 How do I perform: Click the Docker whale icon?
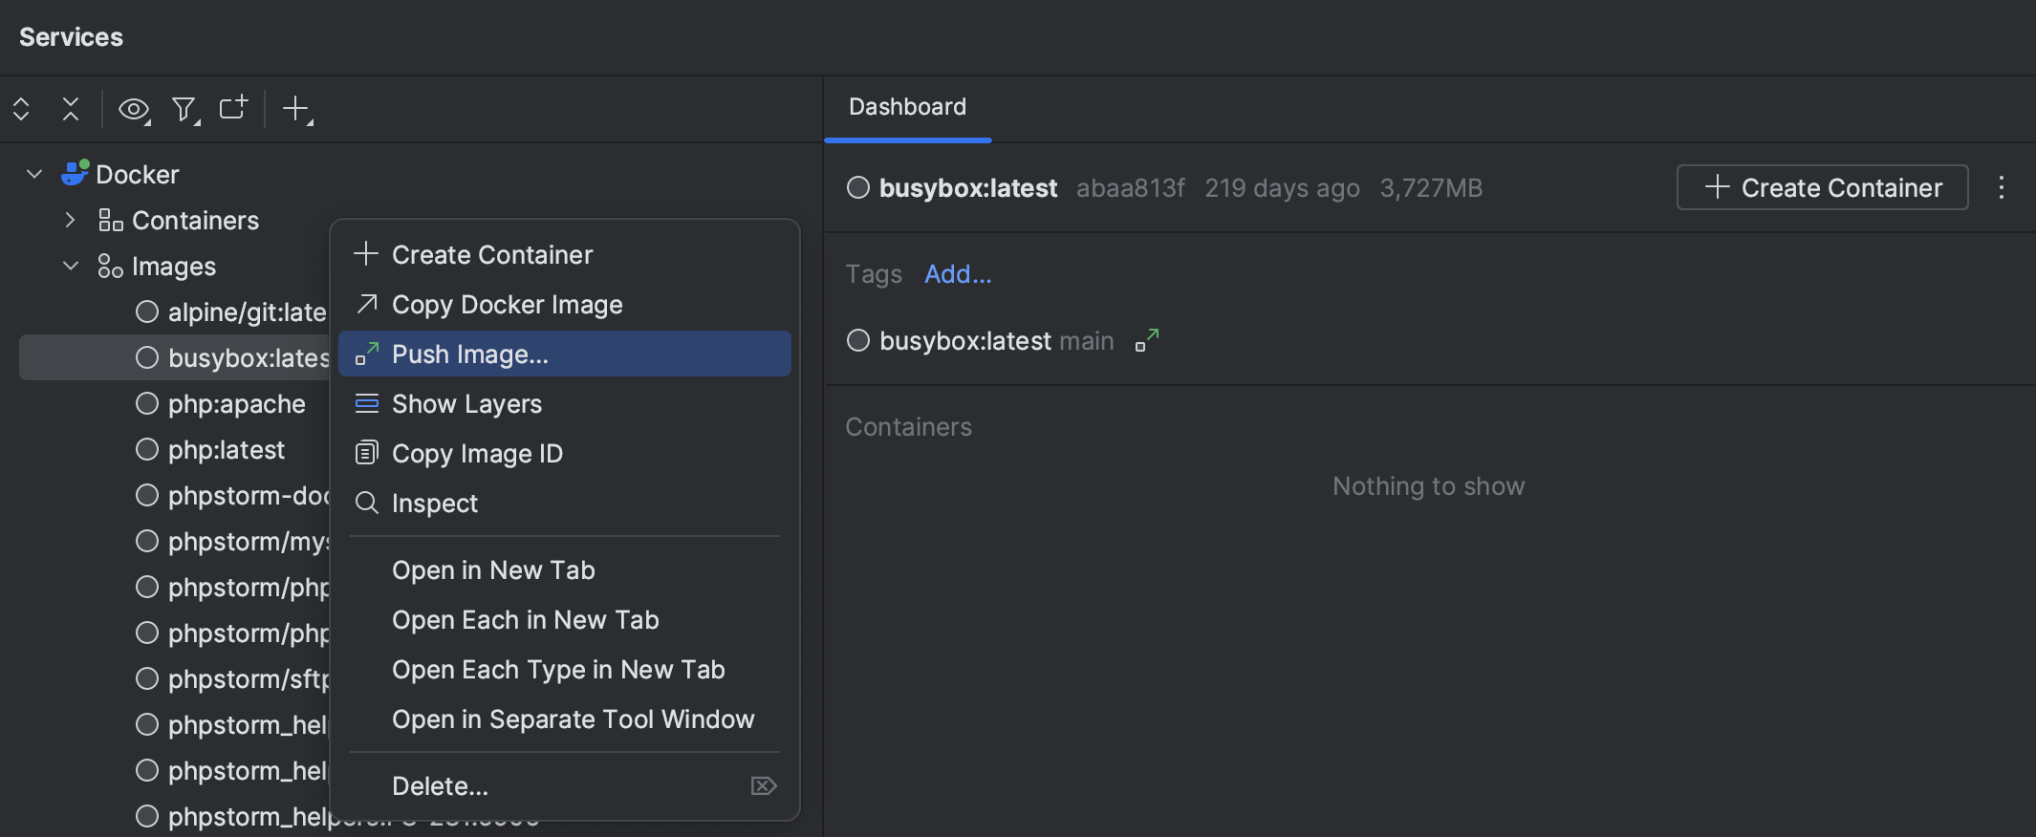click(x=75, y=173)
